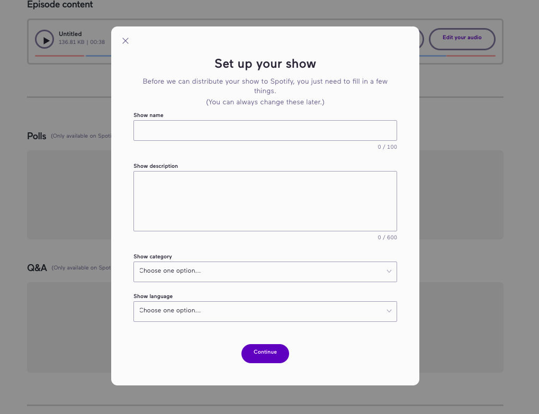Click the Q&A section heading
Screen dimensions: 539x414
(37, 268)
